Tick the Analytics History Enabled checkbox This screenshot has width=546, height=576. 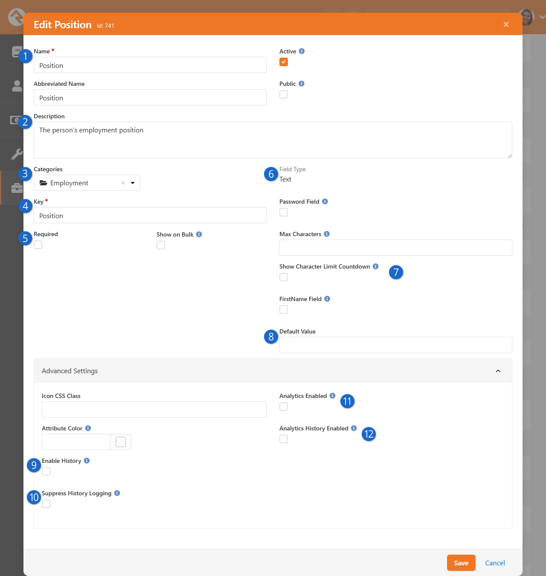click(x=284, y=439)
